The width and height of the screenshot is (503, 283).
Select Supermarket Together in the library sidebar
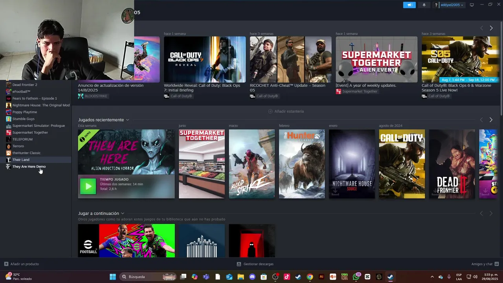point(30,132)
